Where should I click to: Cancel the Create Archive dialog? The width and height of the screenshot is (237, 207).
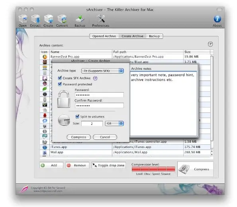[x=105, y=137]
